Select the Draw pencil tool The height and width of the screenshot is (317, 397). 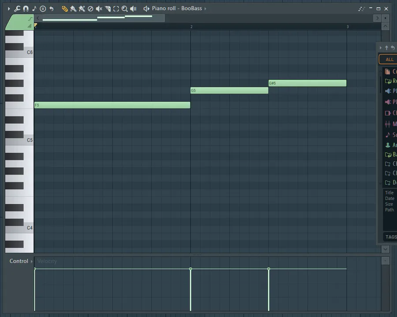tap(65, 9)
